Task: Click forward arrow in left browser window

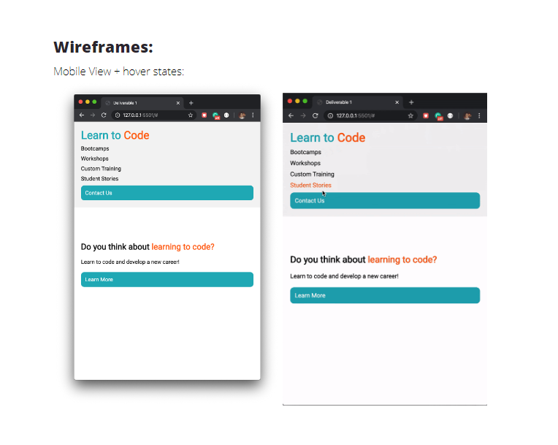Action: 93,115
